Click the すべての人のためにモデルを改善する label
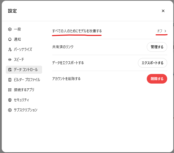Screen dimensions: 174x153 pyautogui.click(x=77, y=31)
